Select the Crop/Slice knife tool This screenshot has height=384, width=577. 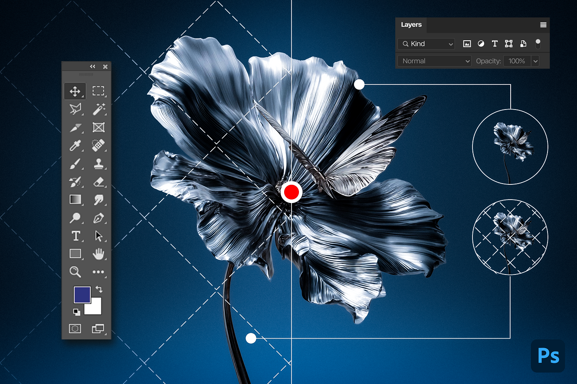click(75, 127)
